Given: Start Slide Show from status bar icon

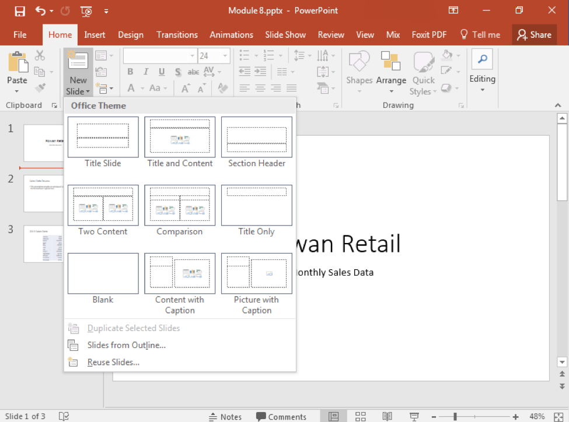Looking at the screenshot, I should (x=414, y=417).
